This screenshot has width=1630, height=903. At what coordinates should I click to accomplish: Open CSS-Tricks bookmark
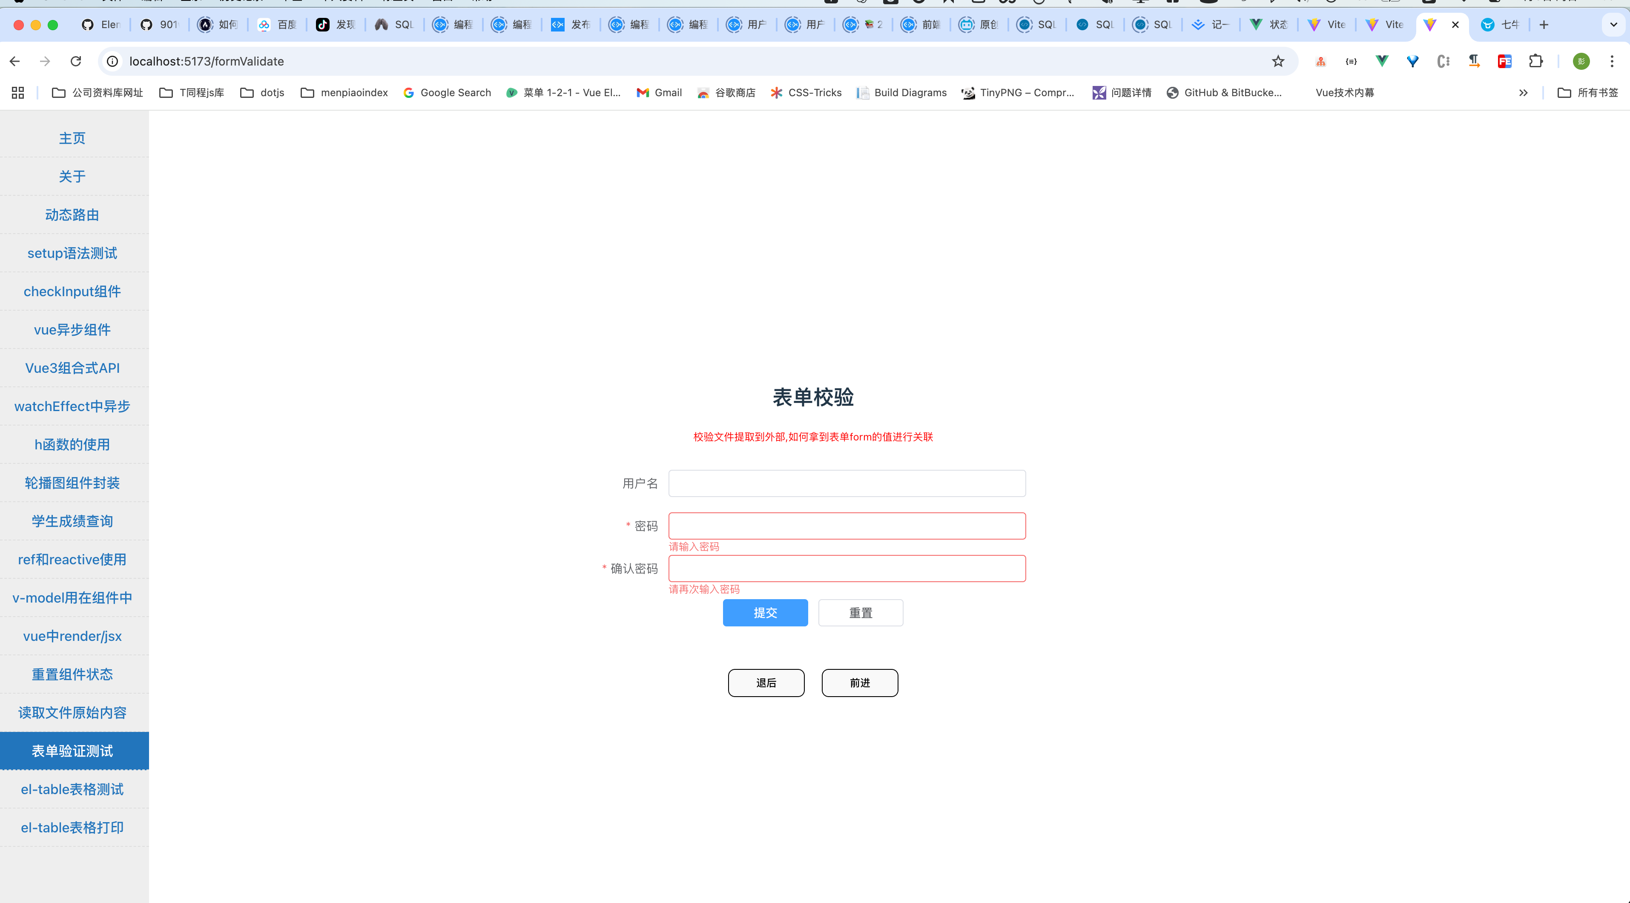[806, 93]
